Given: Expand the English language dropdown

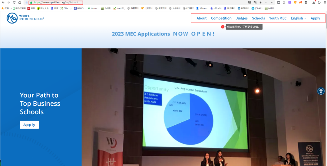Looking at the screenshot, I should [298, 18].
